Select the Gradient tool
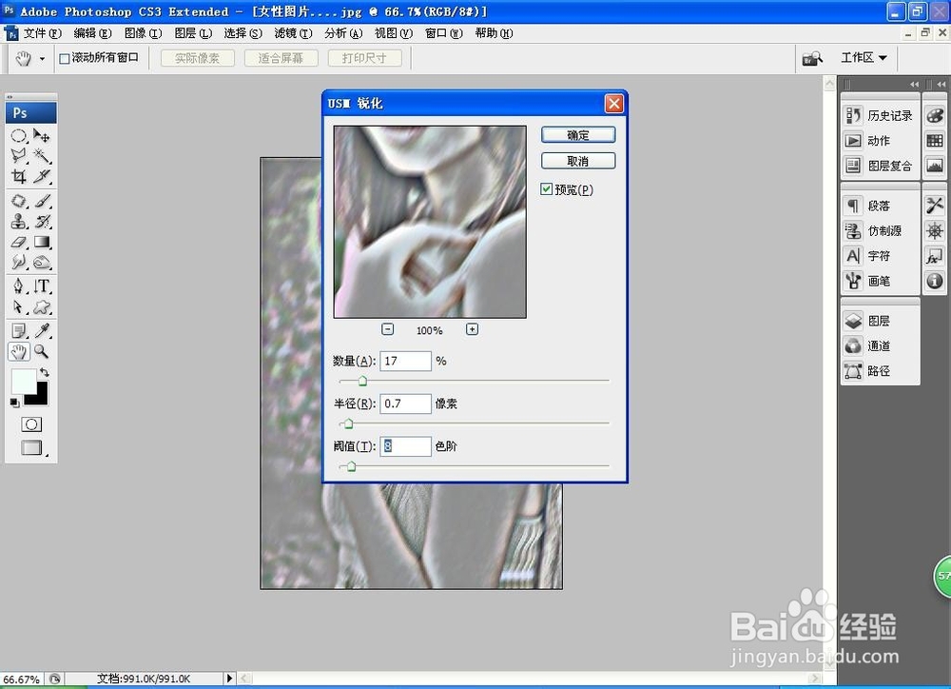951x689 pixels. (x=41, y=242)
